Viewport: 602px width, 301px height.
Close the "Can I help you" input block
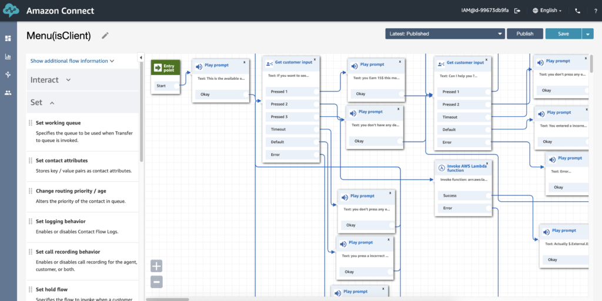tap(487, 60)
